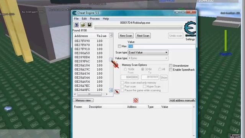
Task: Select result address 0E27F870
Action: pos(82,45)
